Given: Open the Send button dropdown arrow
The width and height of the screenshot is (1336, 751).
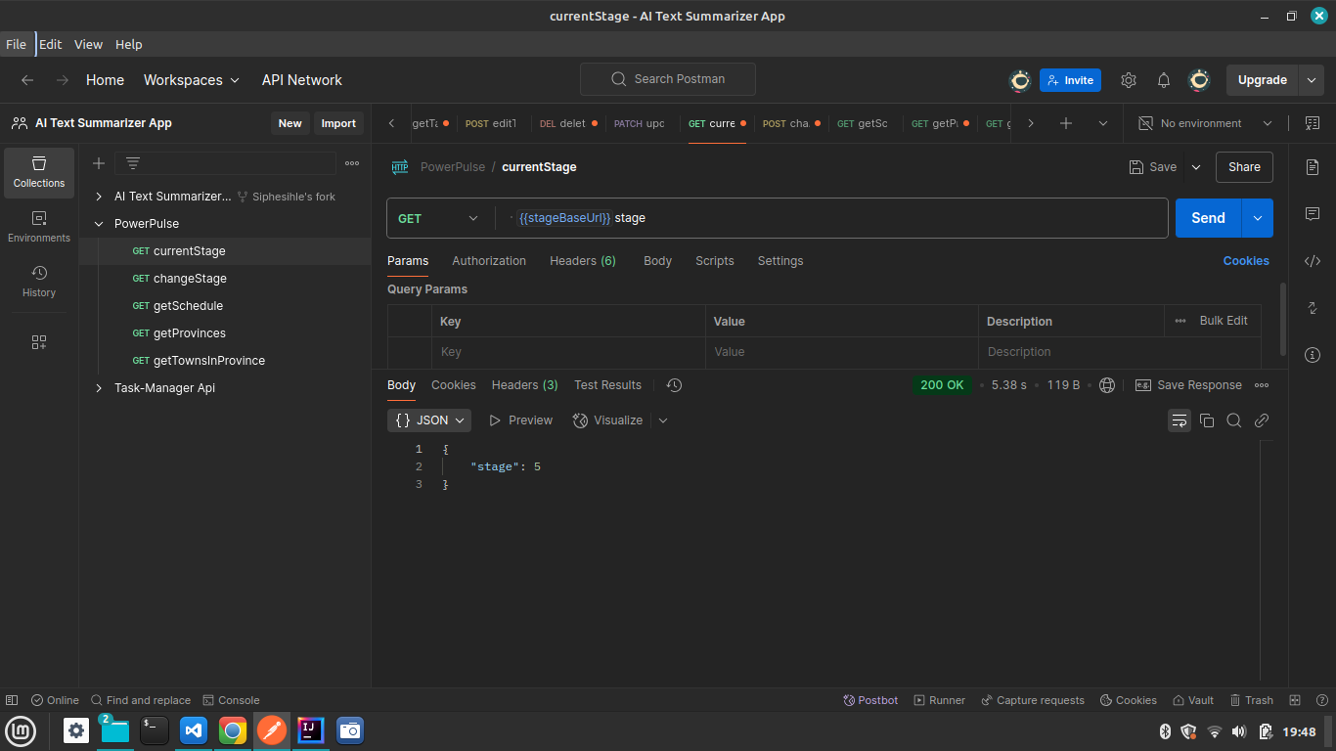Looking at the screenshot, I should [x=1258, y=218].
